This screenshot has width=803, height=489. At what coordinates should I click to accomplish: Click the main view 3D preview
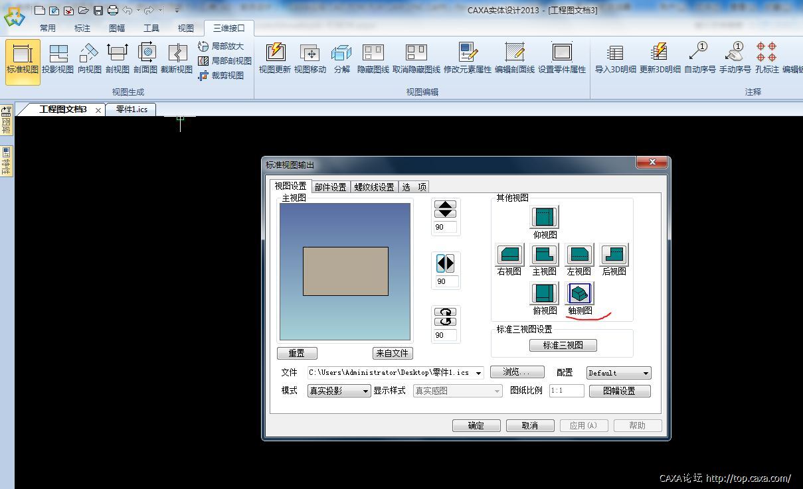tap(345, 271)
